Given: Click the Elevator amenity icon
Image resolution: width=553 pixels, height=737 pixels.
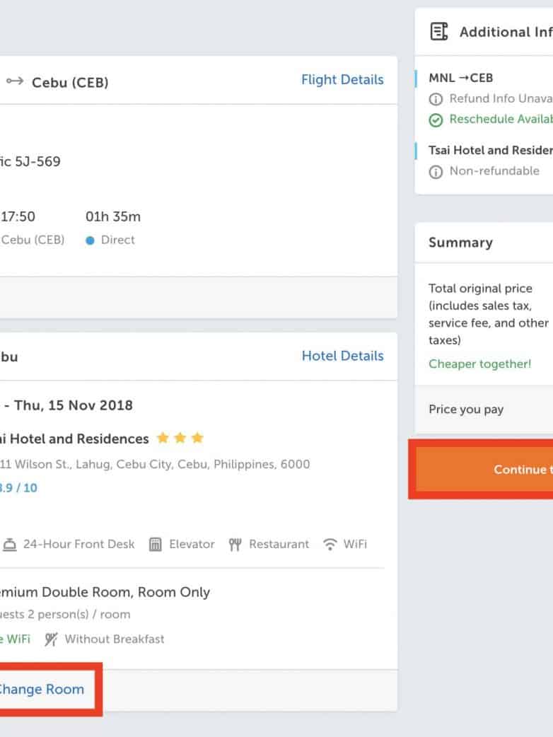Looking at the screenshot, I should point(156,545).
